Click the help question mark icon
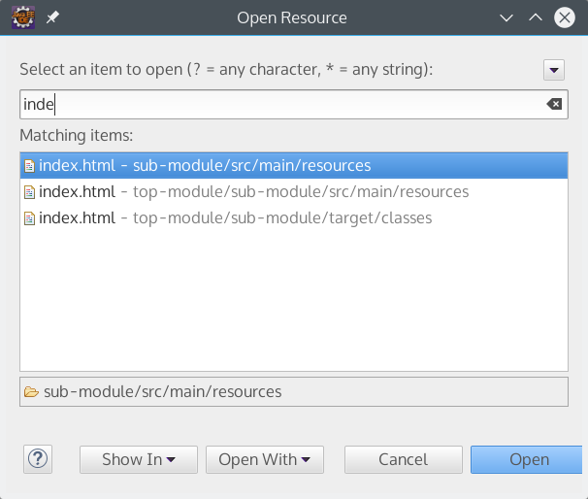Image resolution: width=588 pixels, height=499 pixels. click(x=38, y=459)
